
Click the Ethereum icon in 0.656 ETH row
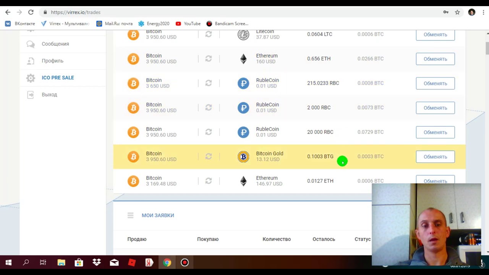tap(243, 59)
